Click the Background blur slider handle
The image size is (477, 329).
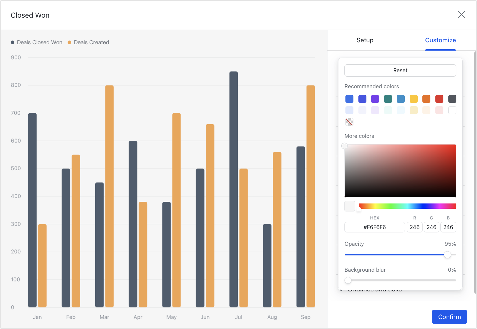tap(348, 280)
